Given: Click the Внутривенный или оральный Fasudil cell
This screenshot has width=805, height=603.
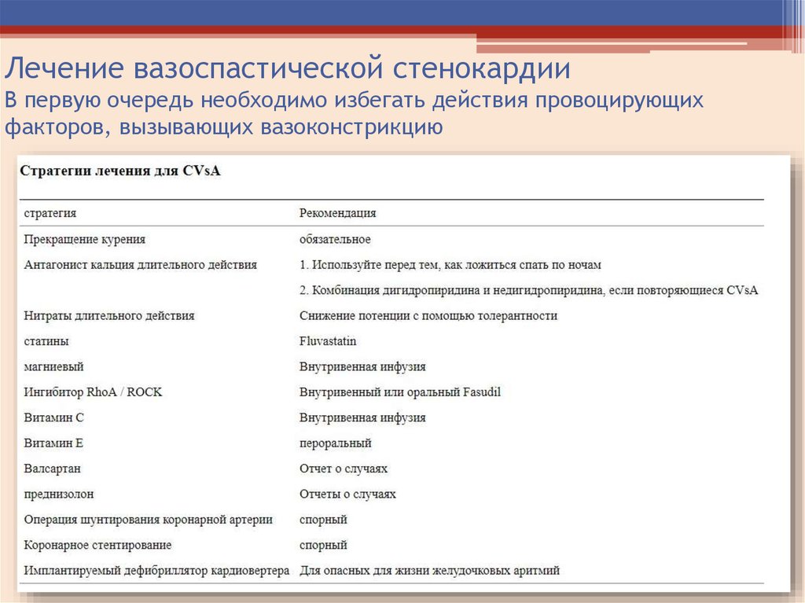Looking at the screenshot, I should click(x=399, y=392).
